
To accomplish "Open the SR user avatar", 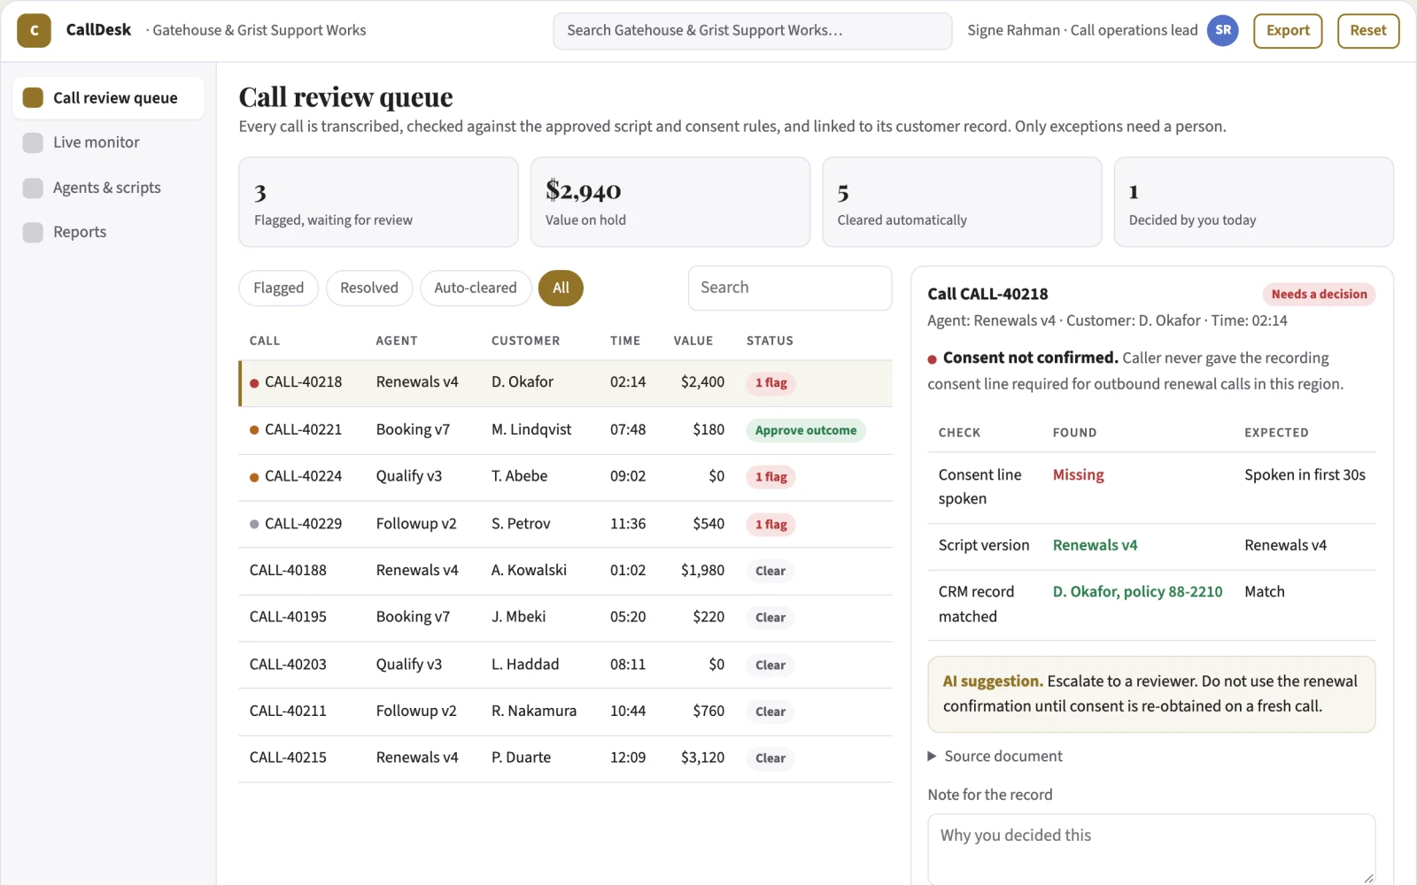I will tap(1223, 30).
